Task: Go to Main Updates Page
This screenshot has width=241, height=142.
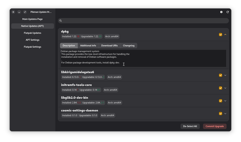Action: click(x=32, y=19)
